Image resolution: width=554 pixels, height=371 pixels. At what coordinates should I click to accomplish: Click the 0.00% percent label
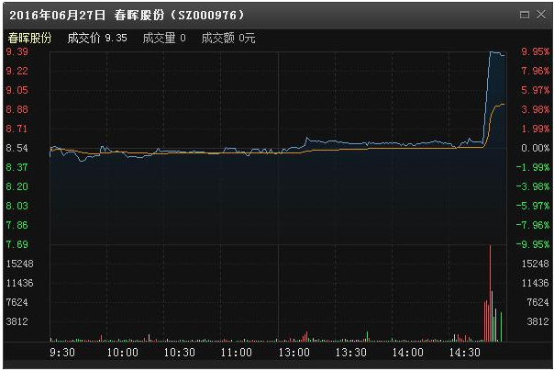click(536, 148)
